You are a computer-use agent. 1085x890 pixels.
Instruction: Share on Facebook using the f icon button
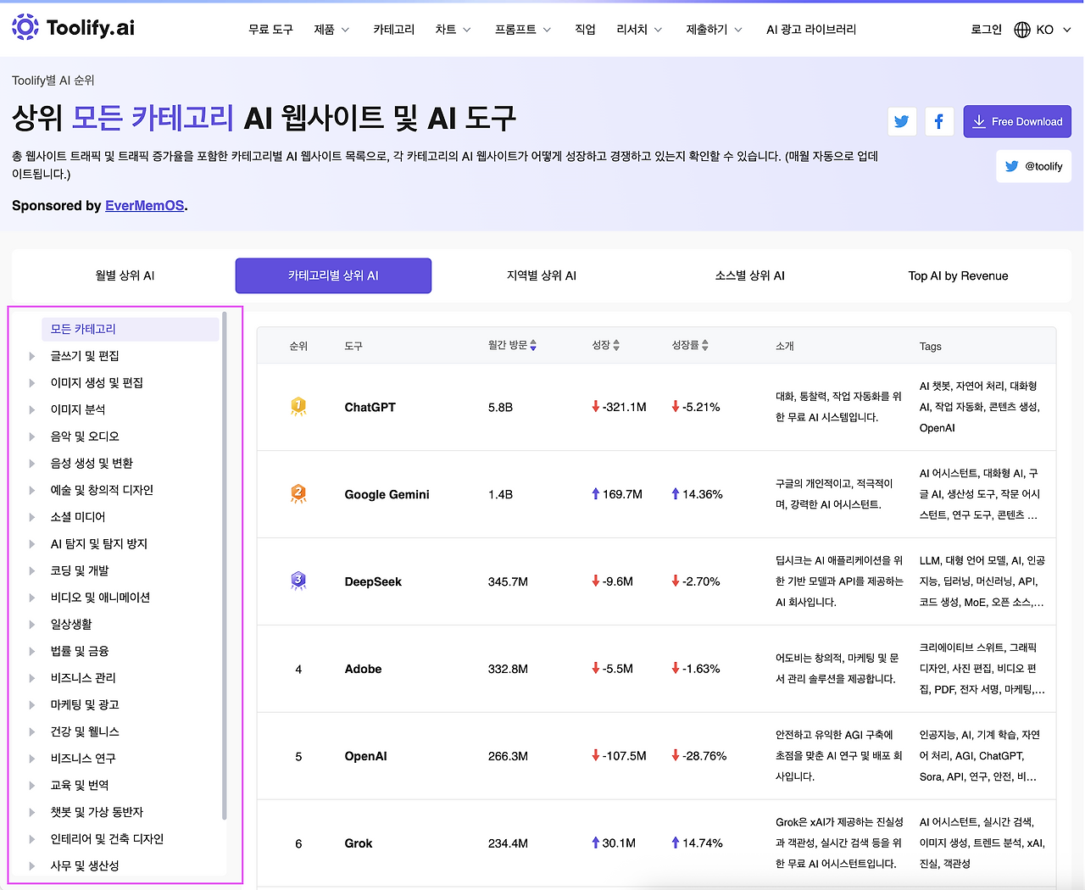[x=939, y=121]
